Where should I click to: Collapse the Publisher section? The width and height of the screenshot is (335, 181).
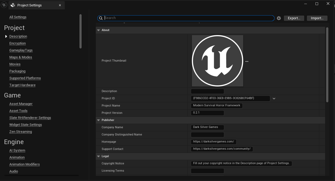pos(98,120)
